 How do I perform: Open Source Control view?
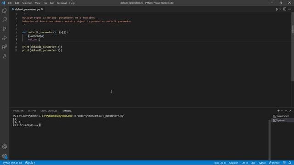pyautogui.click(x=5, y=28)
